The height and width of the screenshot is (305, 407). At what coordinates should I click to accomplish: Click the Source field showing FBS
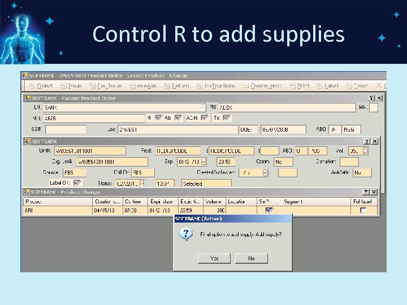click(75, 172)
